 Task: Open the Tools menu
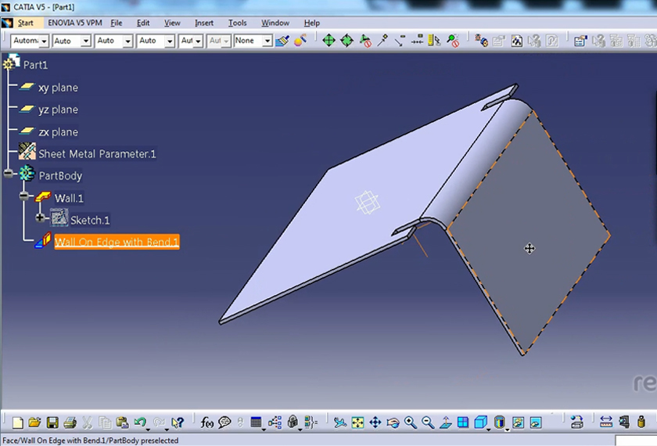(x=237, y=23)
